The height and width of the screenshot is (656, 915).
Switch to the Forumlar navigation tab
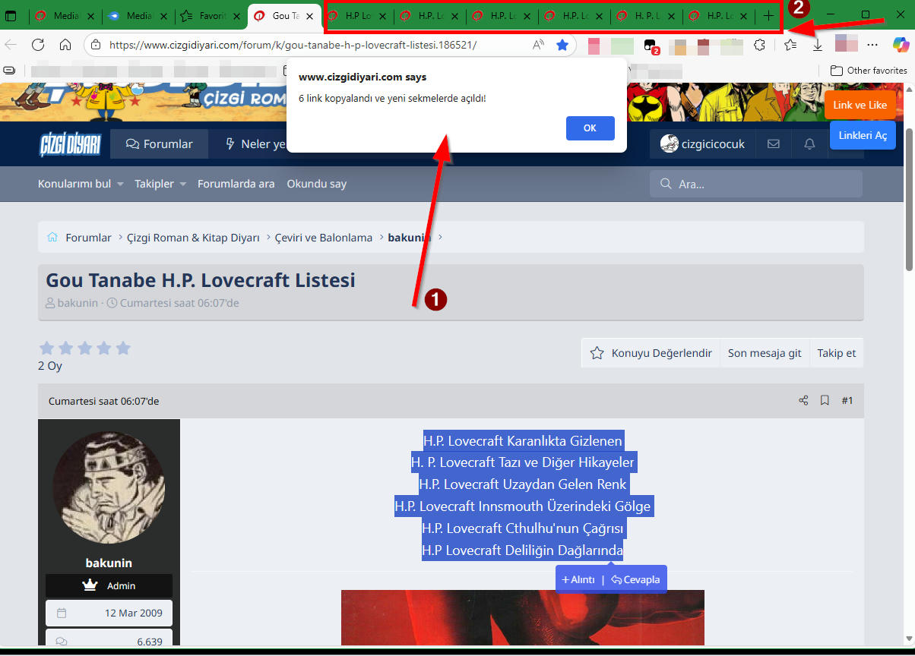(x=159, y=144)
